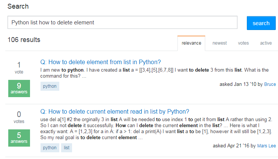Open "How to delete current element read in list" question
The width and height of the screenshot is (278, 159).
coord(114,111)
